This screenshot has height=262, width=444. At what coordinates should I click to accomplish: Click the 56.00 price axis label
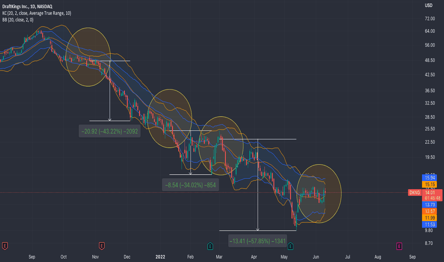(x=430, y=45)
